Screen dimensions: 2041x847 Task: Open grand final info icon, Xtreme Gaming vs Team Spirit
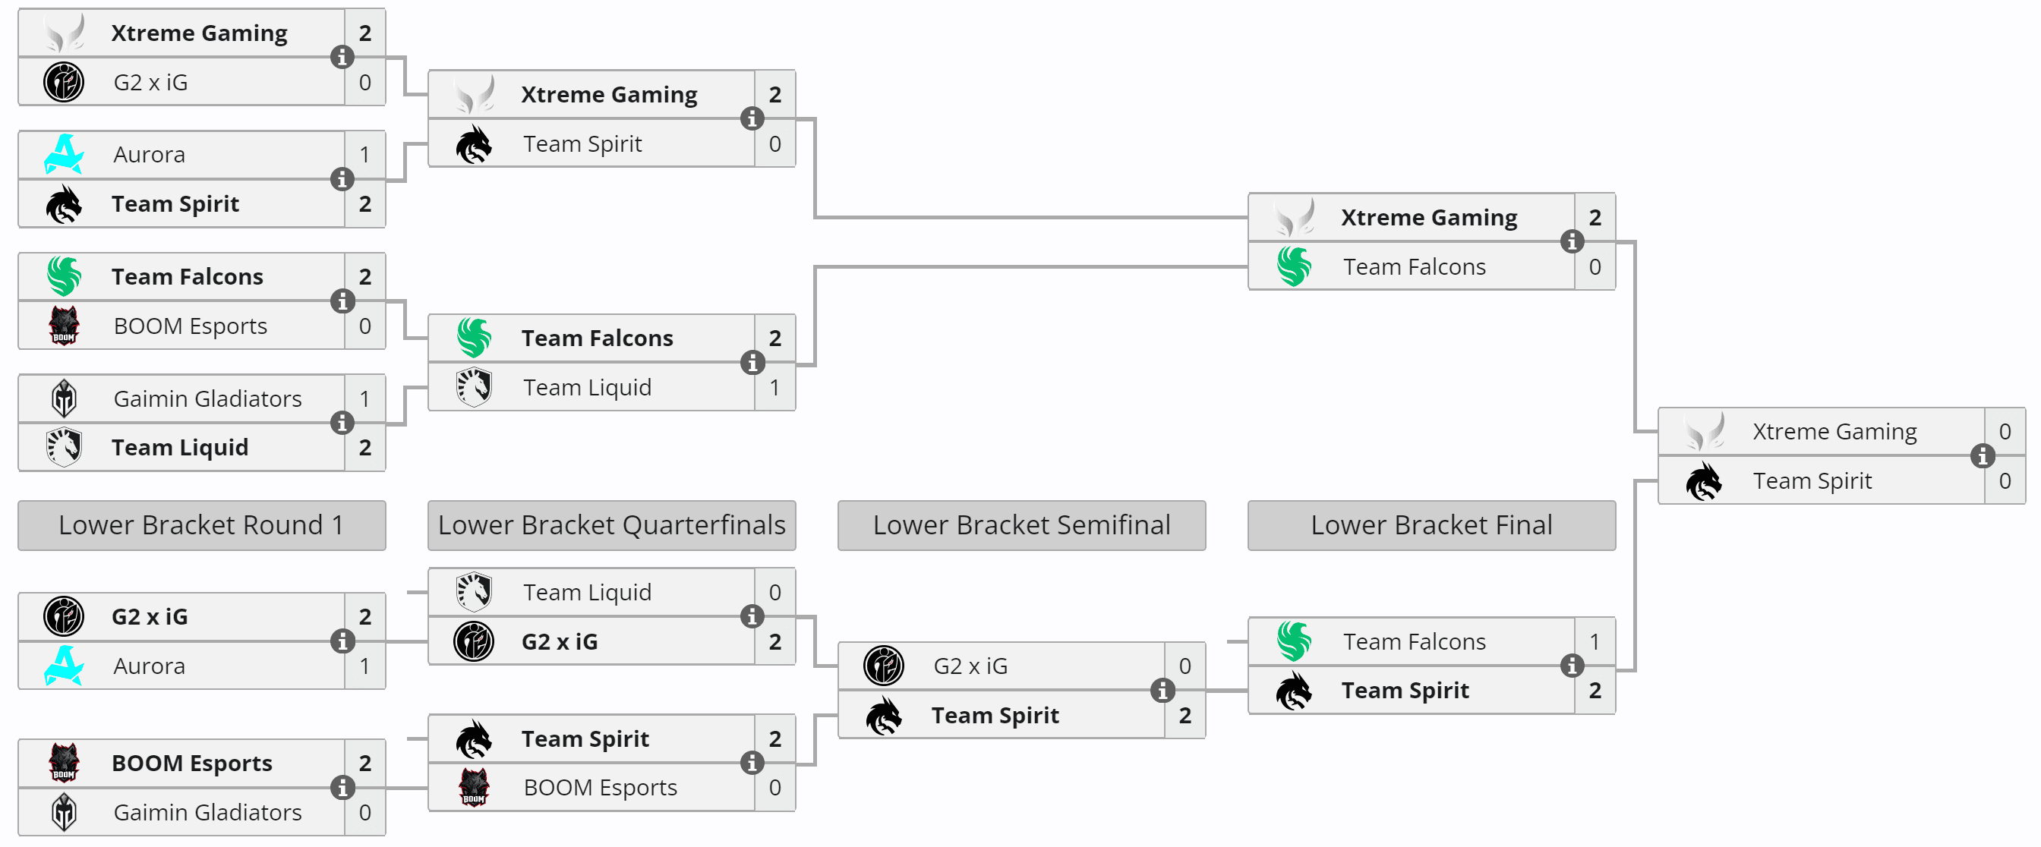coord(1983,456)
